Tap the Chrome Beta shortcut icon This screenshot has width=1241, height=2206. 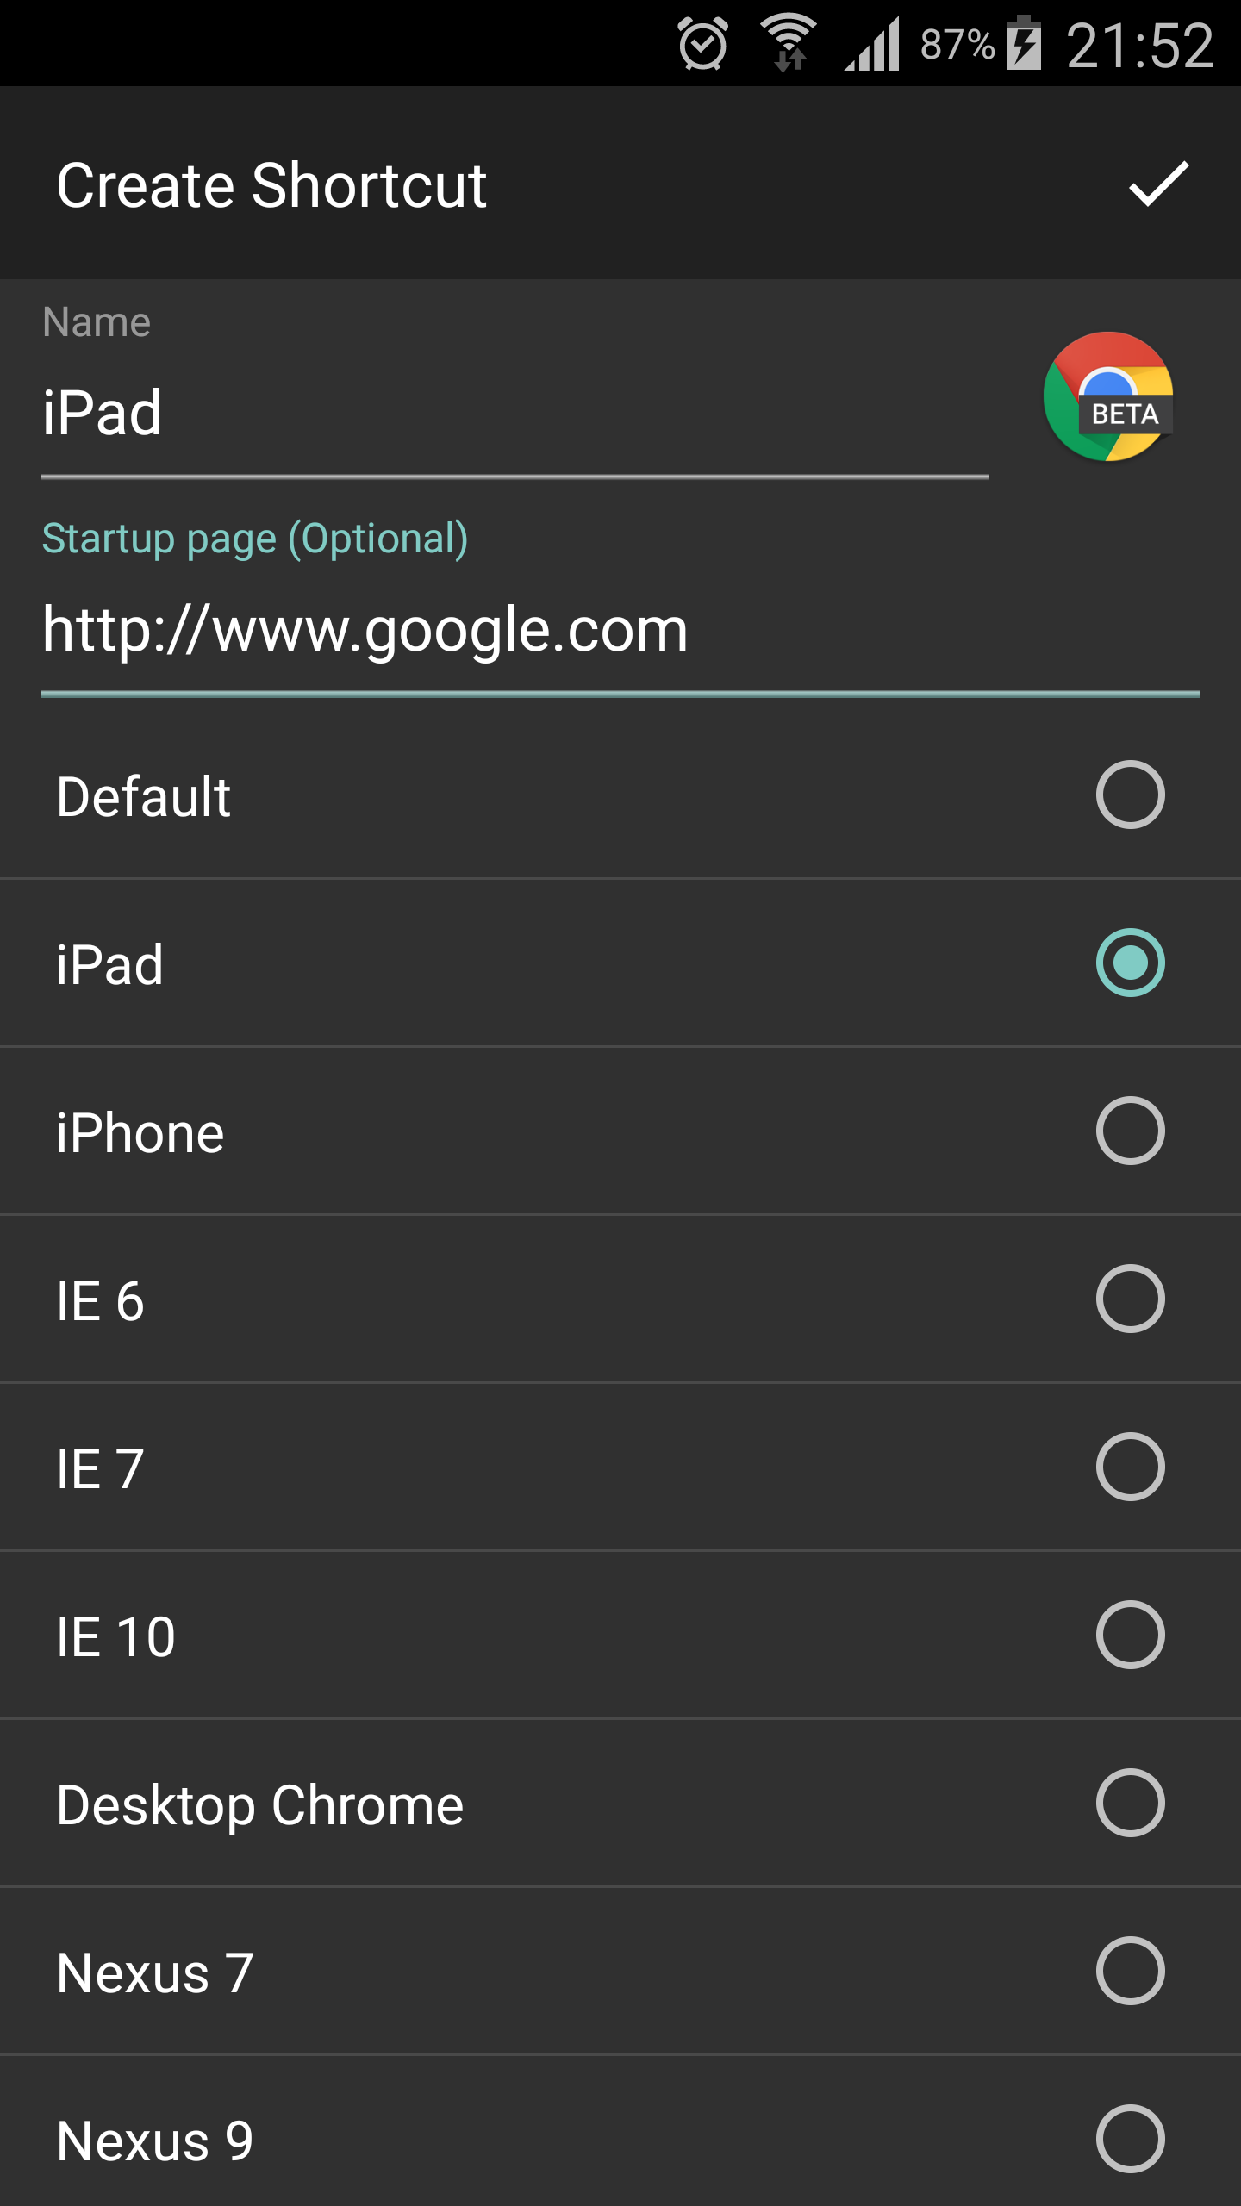pyautogui.click(x=1108, y=397)
